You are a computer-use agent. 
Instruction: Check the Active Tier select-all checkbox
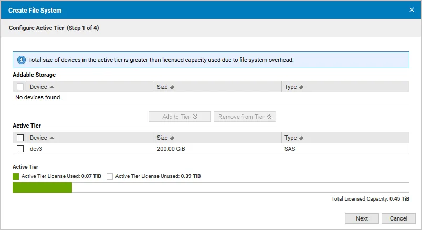coord(20,138)
